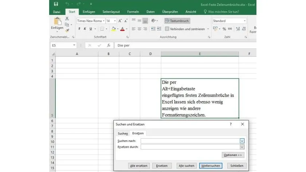Align text vertically to the middle
Image resolution: width=306 pixels, height=172 pixels.
click(x=139, y=21)
